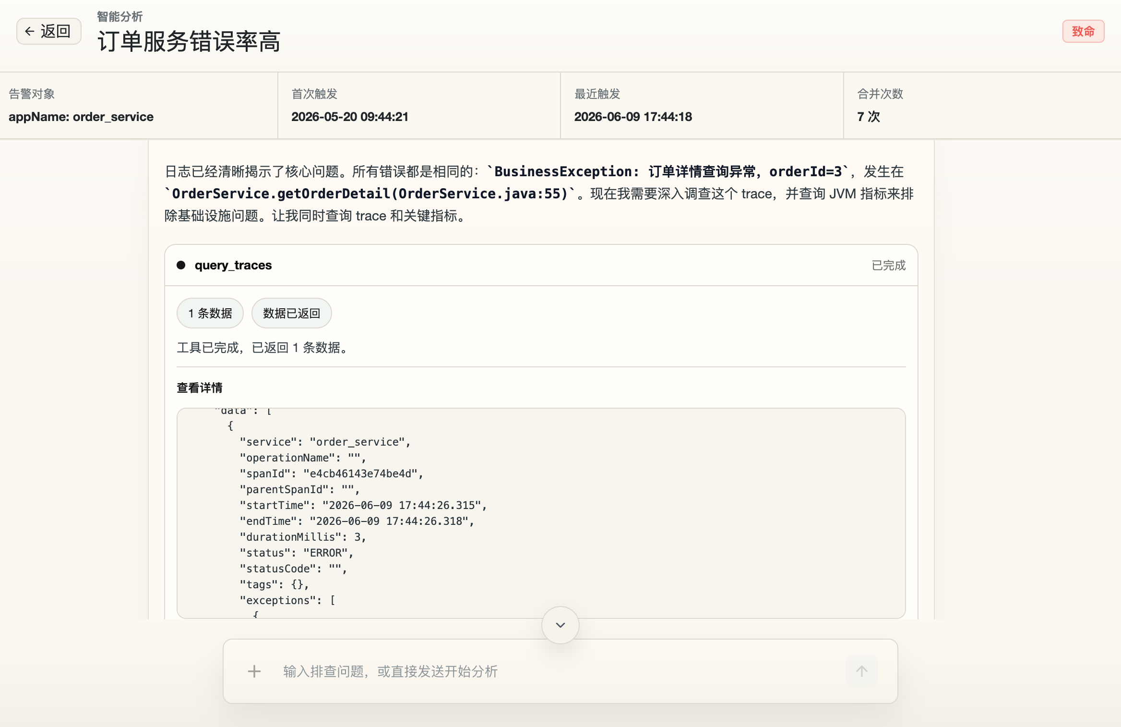The image size is (1121, 727).
Task: Click the 智能分析 subtitle label
Action: pos(120,17)
